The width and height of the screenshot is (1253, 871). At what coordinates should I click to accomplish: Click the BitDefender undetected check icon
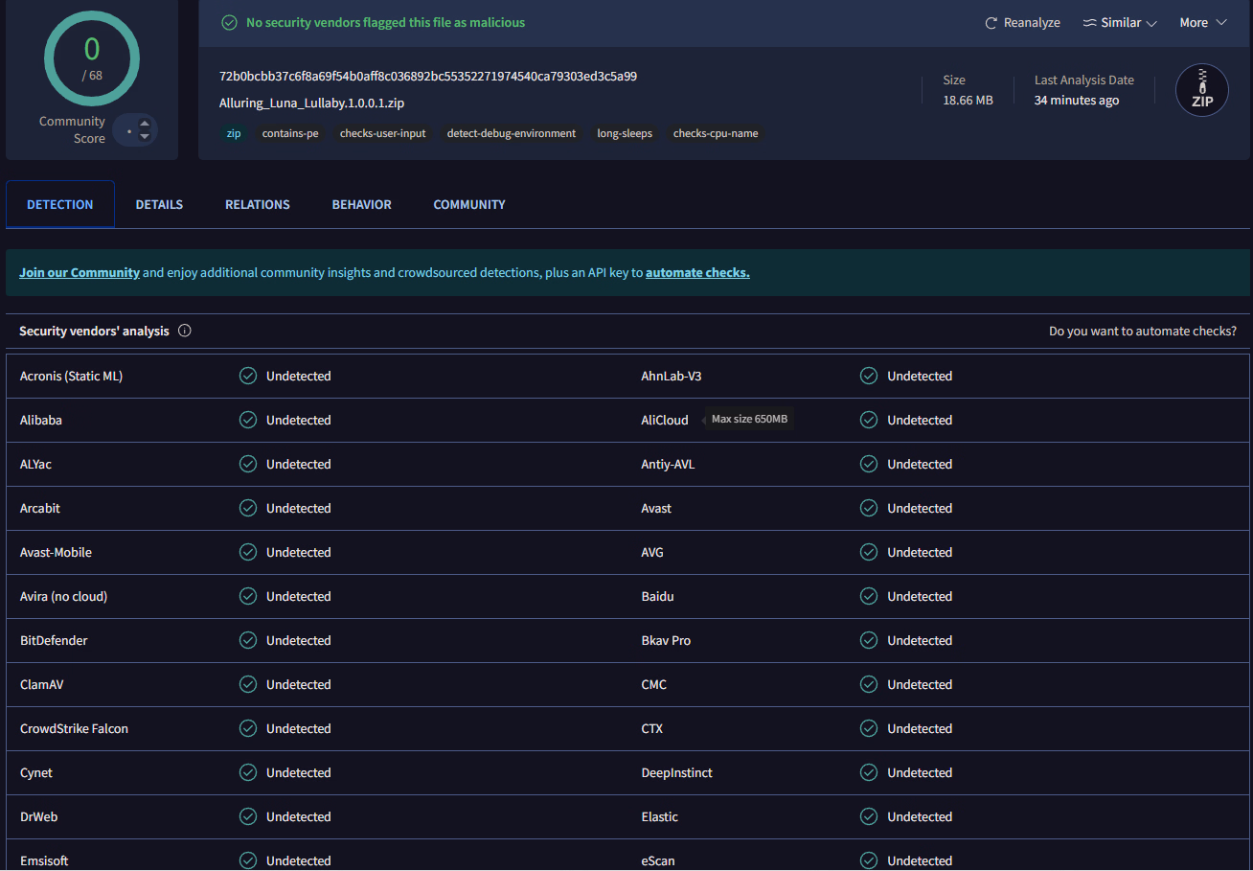[x=248, y=640]
